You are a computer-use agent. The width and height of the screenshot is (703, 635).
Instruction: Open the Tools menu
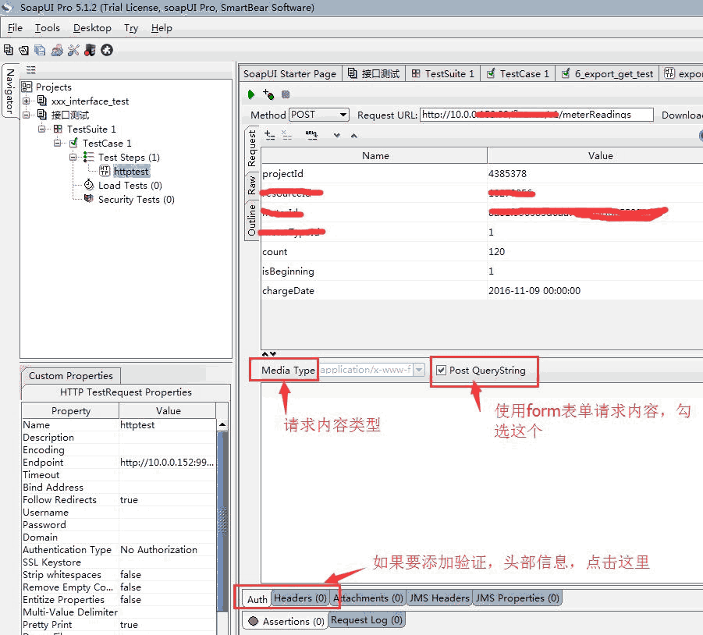tap(47, 28)
